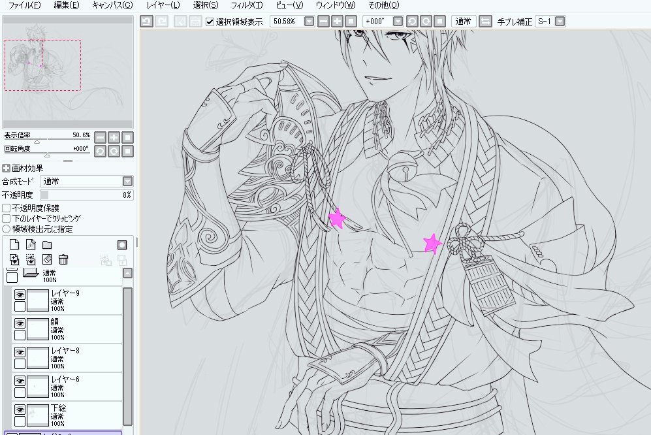Rotate view counterclockwise from the toolbar
The width and height of the screenshot is (651, 435).
tap(412, 21)
